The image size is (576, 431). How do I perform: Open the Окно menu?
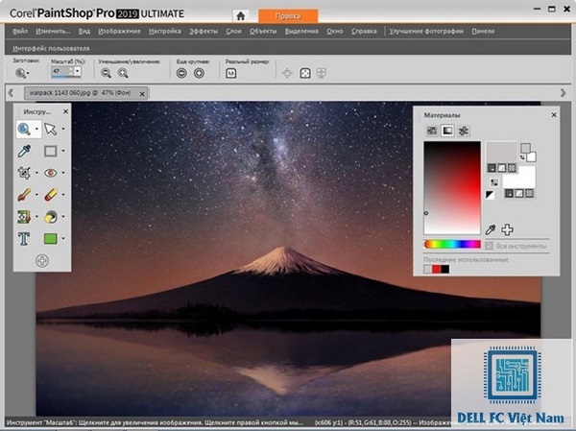click(x=335, y=32)
